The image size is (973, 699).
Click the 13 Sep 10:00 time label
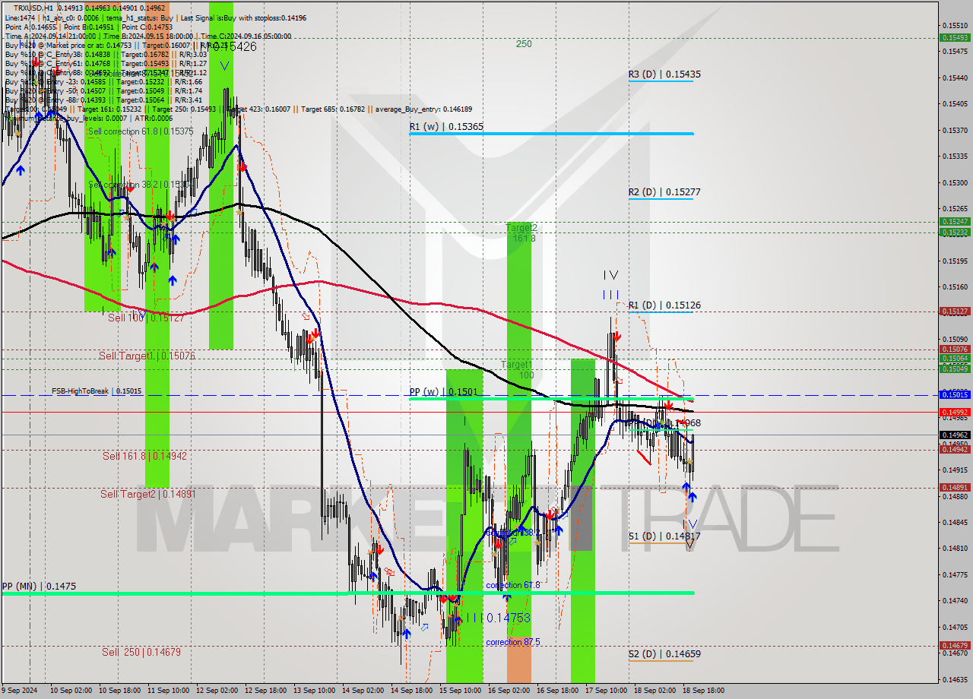(x=315, y=691)
